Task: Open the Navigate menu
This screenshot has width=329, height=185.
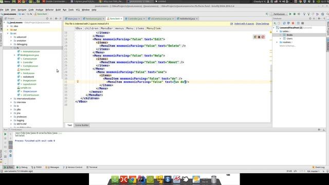Action: [x=22, y=10]
